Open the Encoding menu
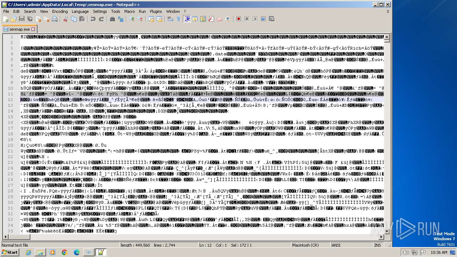The width and height of the screenshot is (457, 257). [60, 11]
